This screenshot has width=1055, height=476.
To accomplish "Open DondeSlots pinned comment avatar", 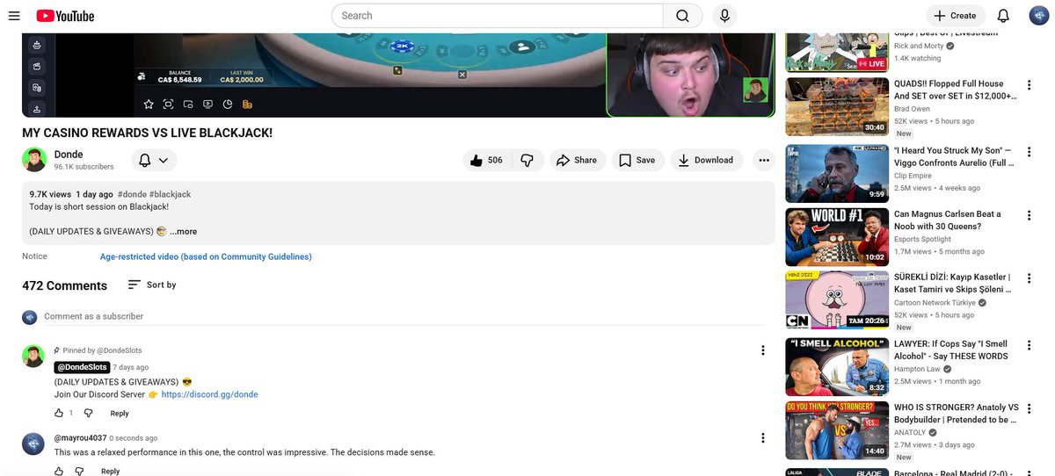I will tap(33, 356).
